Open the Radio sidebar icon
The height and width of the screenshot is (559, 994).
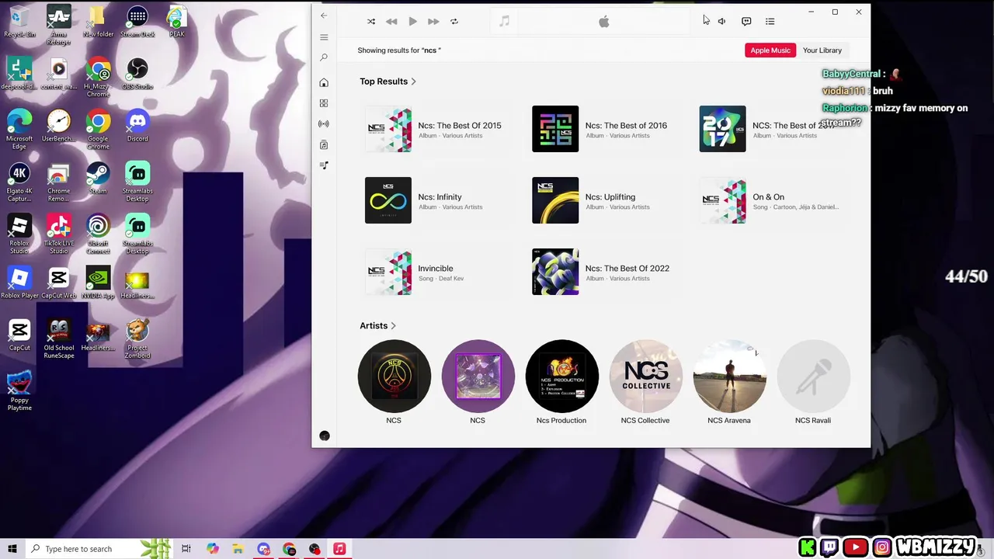point(324,124)
